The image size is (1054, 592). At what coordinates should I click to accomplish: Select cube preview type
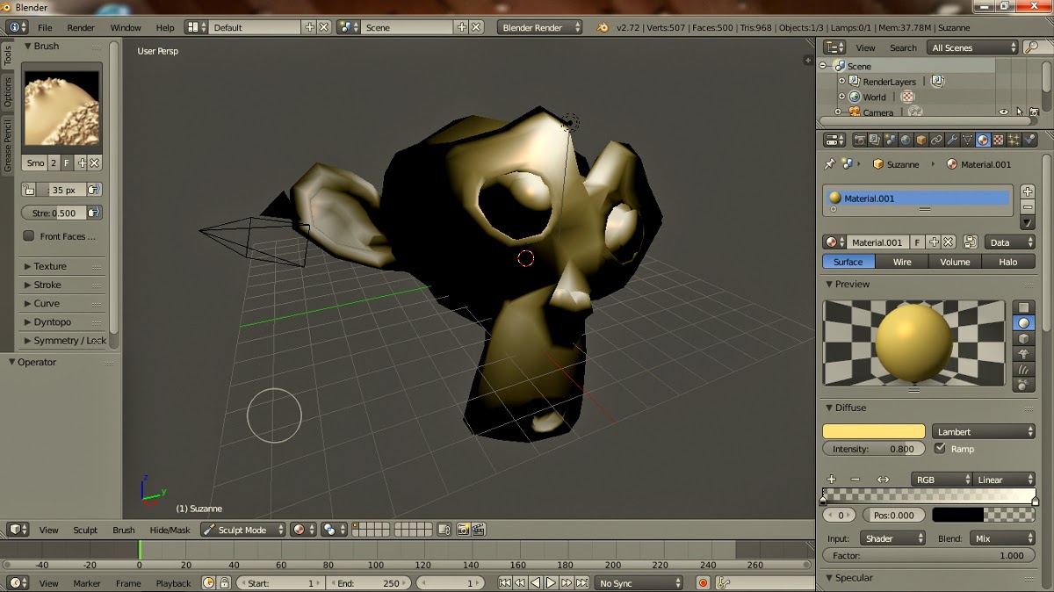(x=1023, y=339)
